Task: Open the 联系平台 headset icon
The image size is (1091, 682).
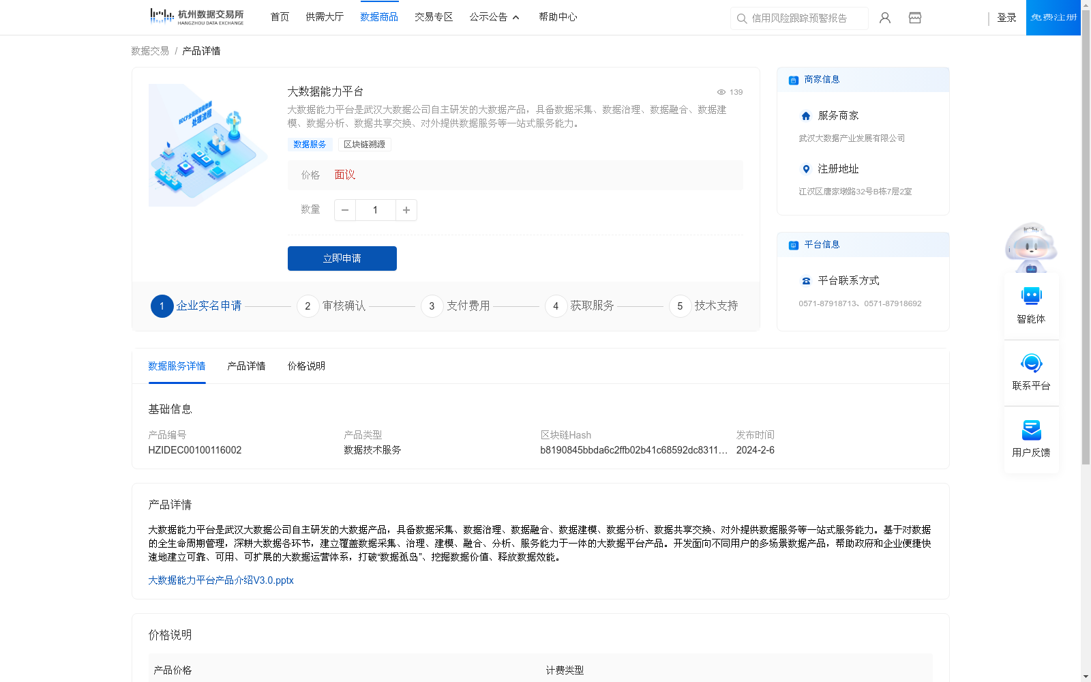Action: (1032, 363)
